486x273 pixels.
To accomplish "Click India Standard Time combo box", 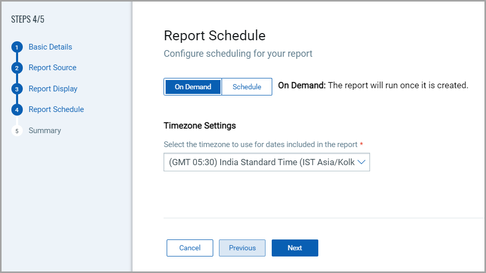I will [x=262, y=162].
